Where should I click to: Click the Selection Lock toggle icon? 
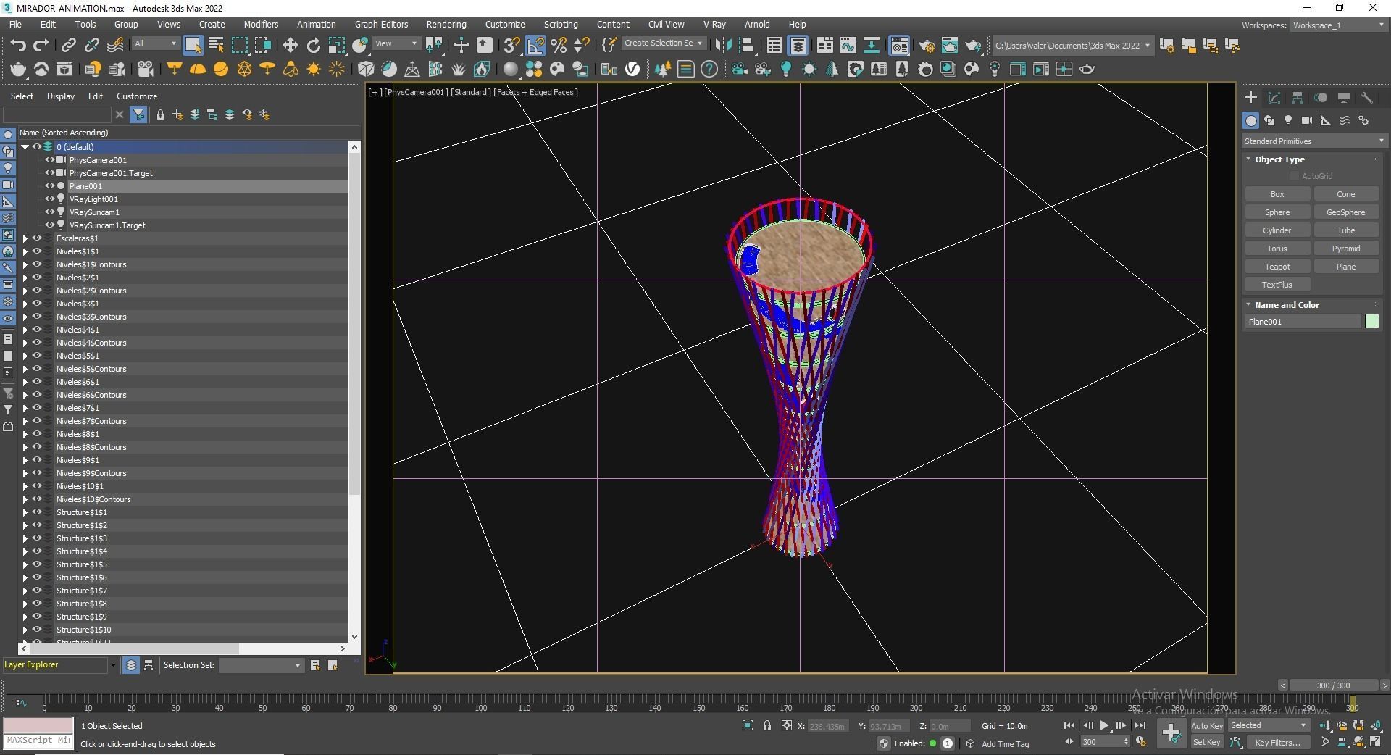click(767, 725)
